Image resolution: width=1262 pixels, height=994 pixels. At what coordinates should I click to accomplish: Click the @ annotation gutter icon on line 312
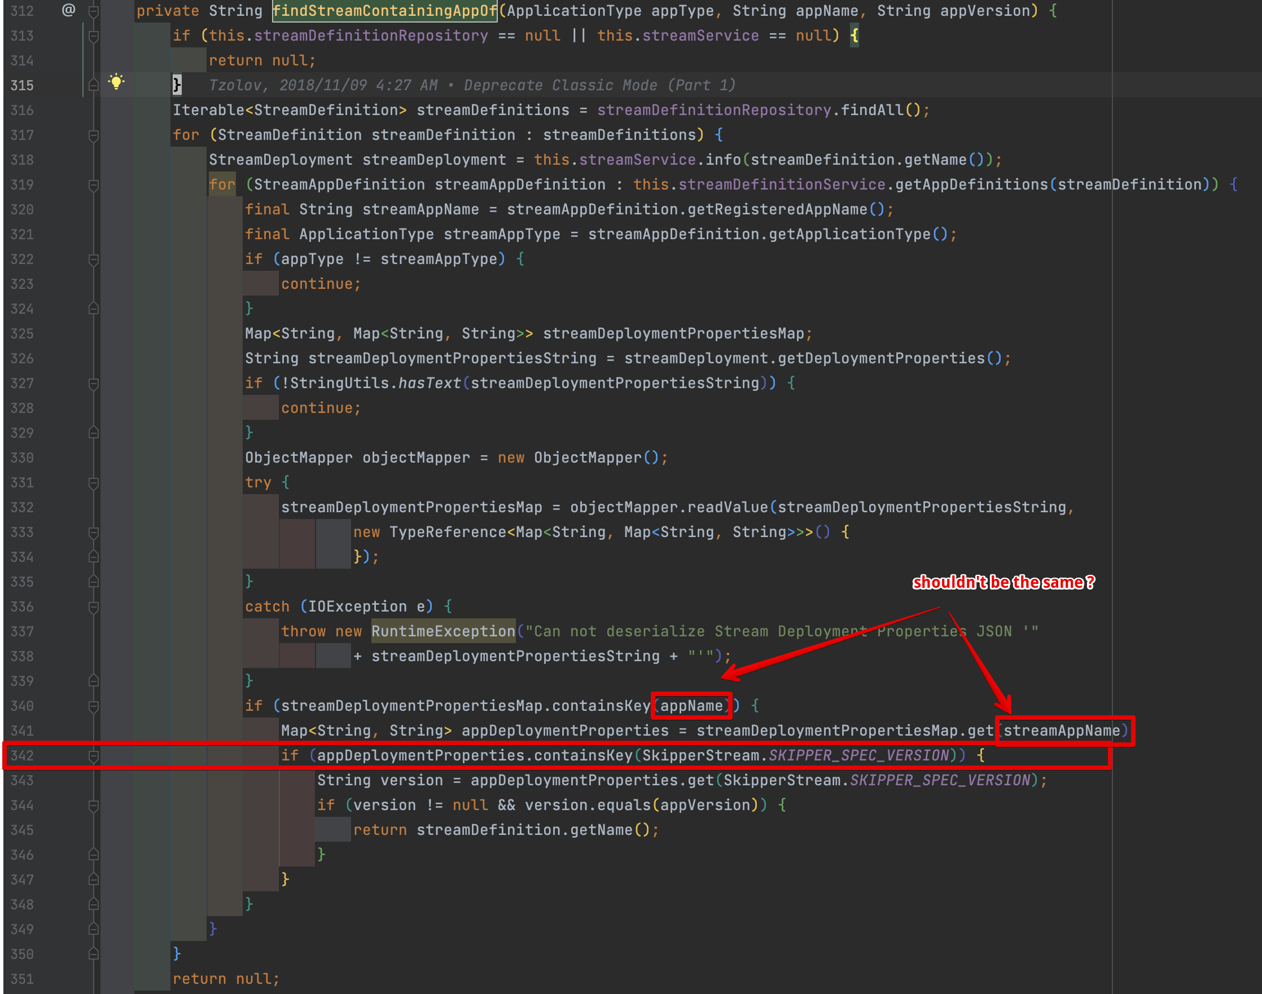point(69,10)
